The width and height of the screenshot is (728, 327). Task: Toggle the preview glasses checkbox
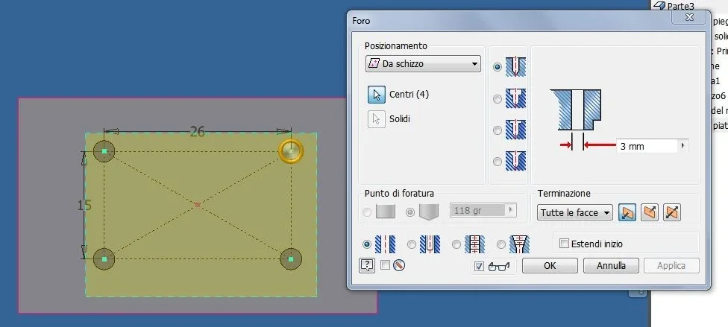pos(480,266)
